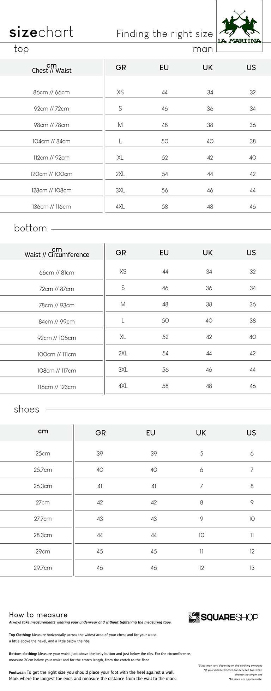Select the Footwear measuring instructions text
This screenshot has height=691, width=271.
[93, 675]
